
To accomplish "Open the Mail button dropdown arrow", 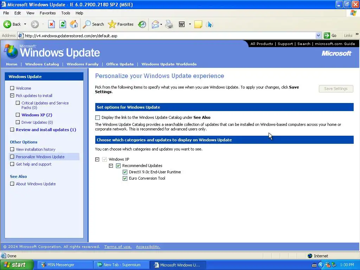I will point(161,24).
